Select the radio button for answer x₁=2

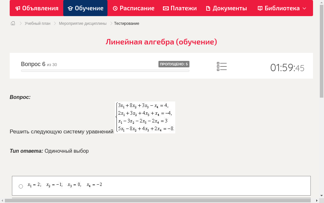click(x=21, y=186)
